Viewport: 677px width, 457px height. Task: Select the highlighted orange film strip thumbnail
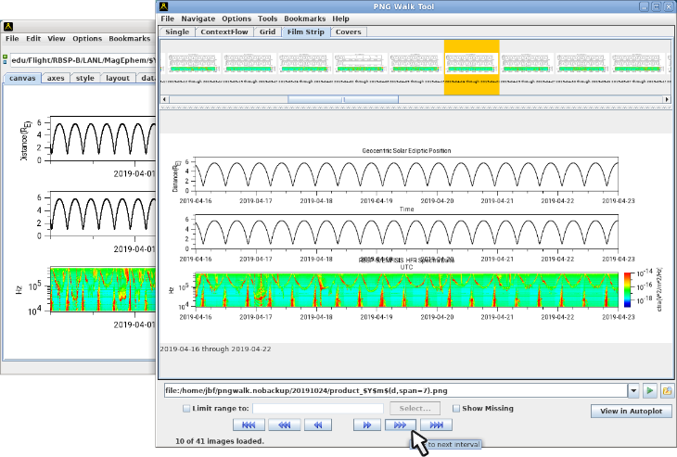click(x=471, y=65)
